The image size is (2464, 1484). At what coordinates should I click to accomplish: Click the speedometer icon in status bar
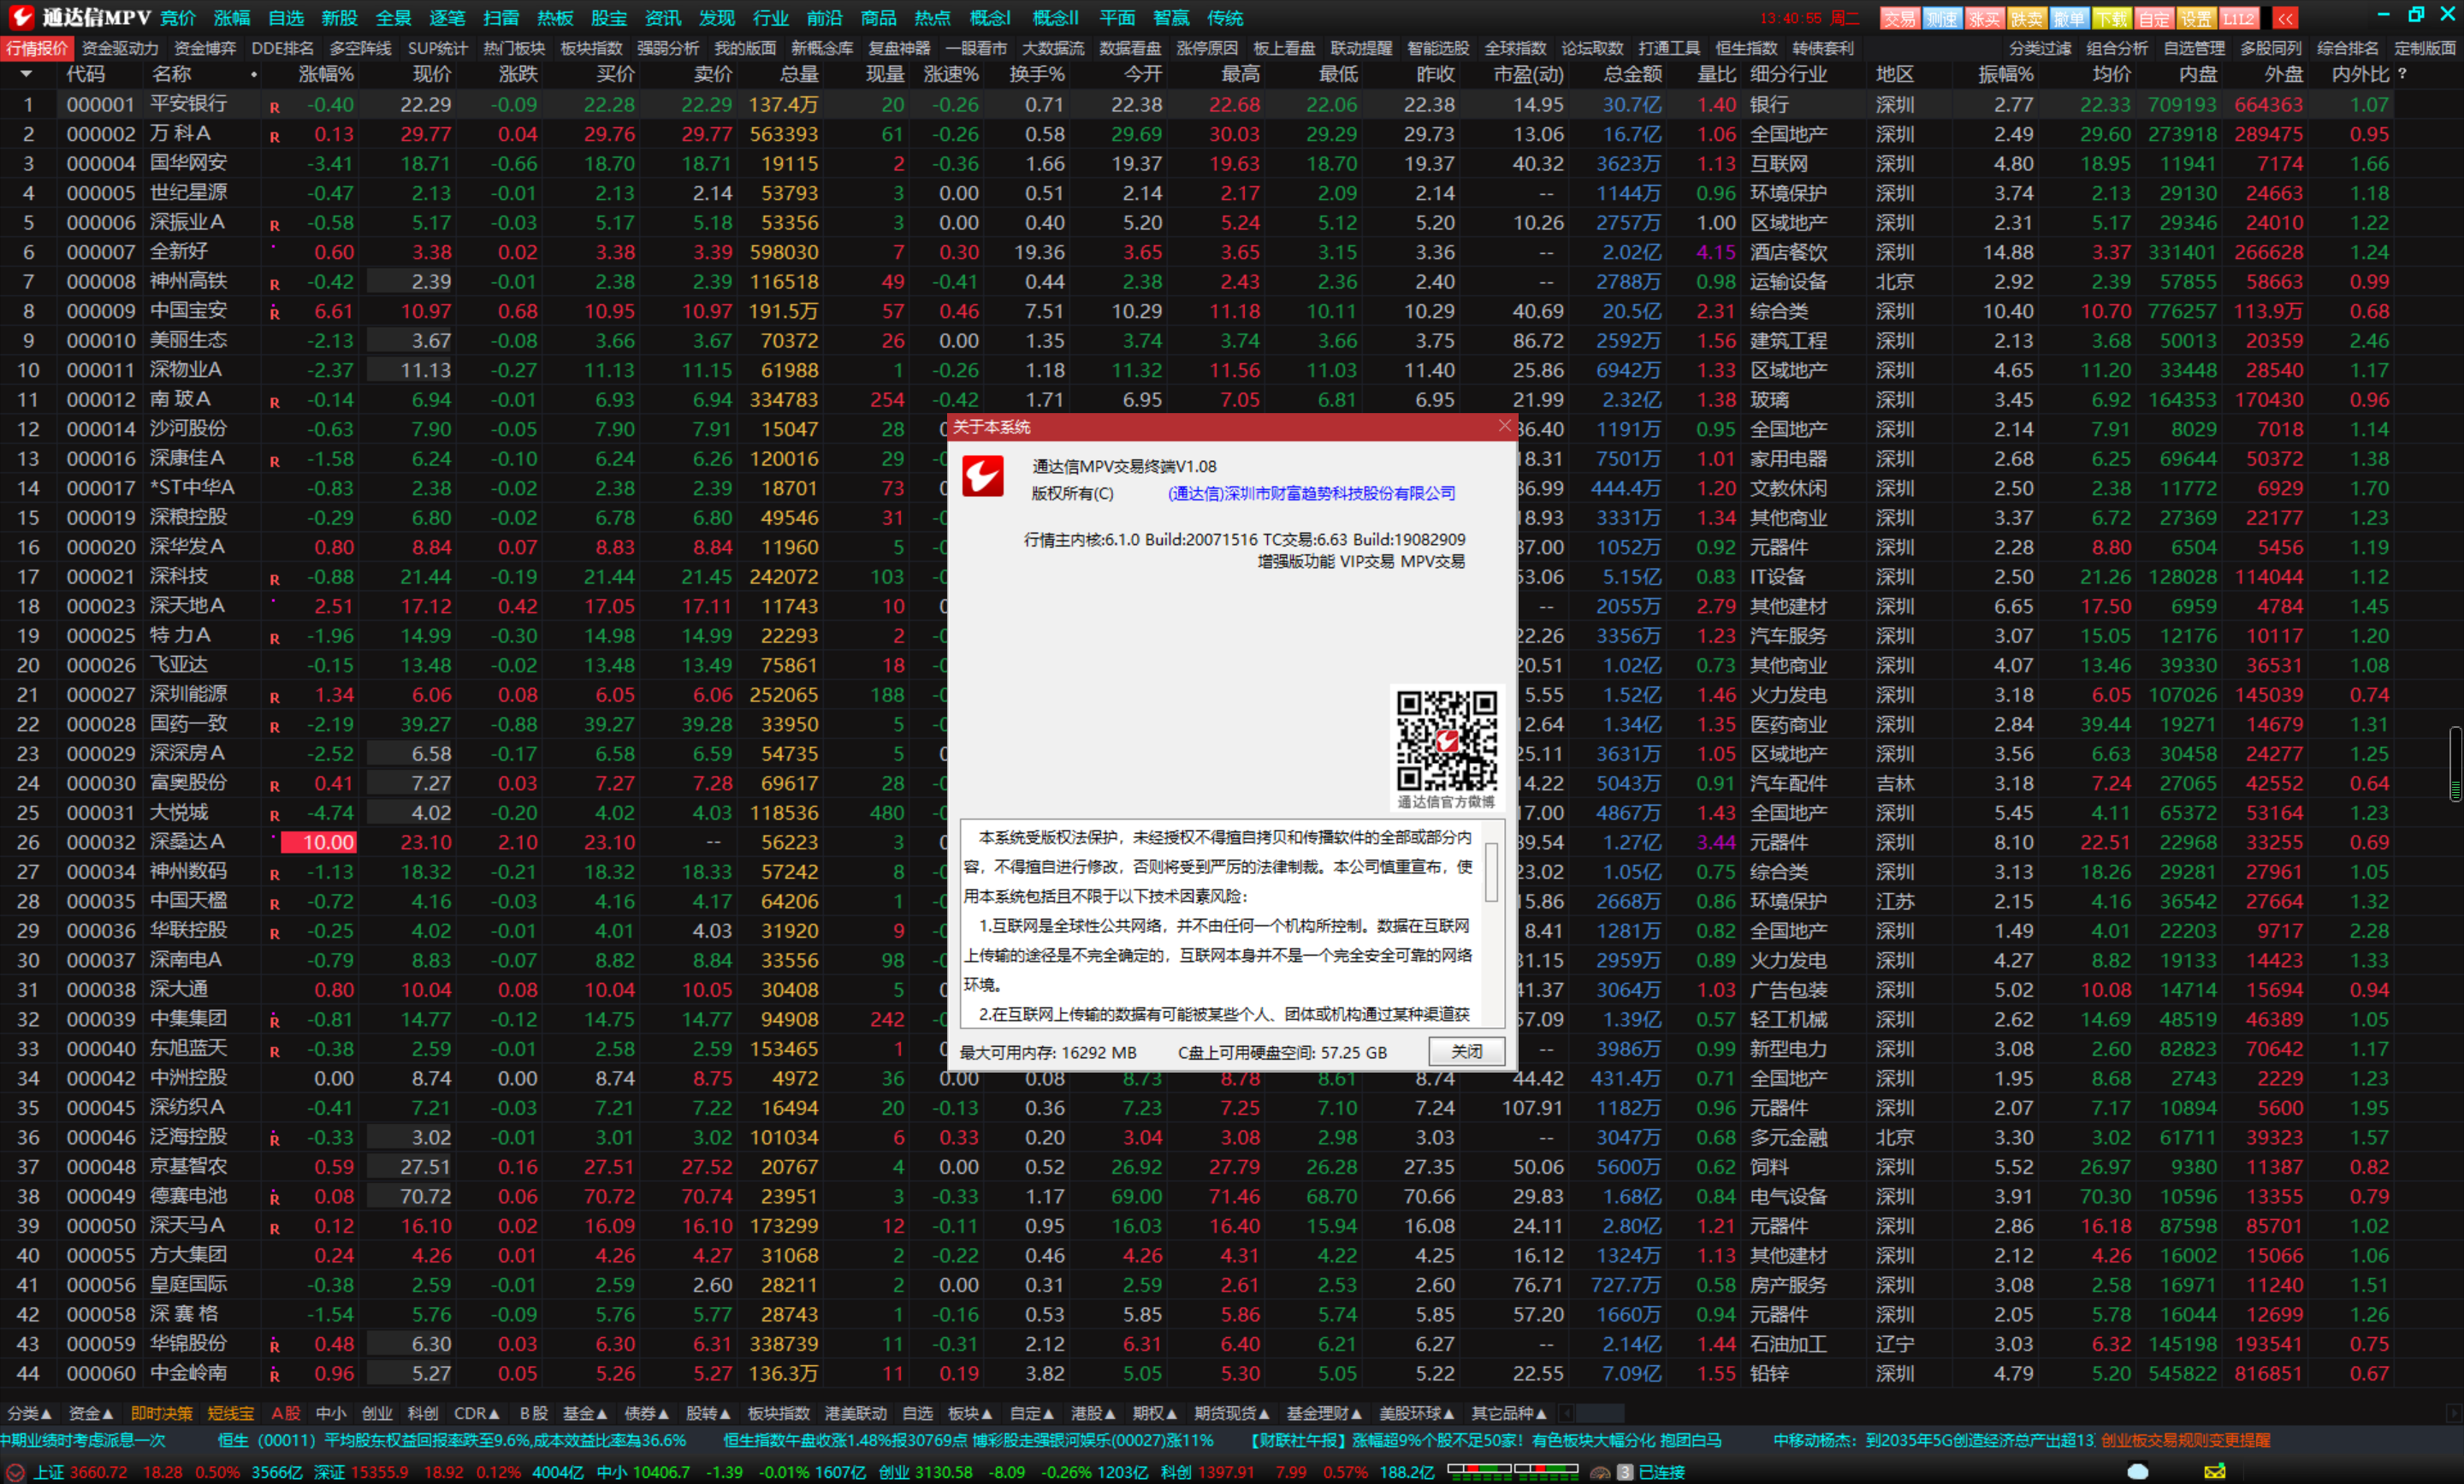click(x=1600, y=1472)
